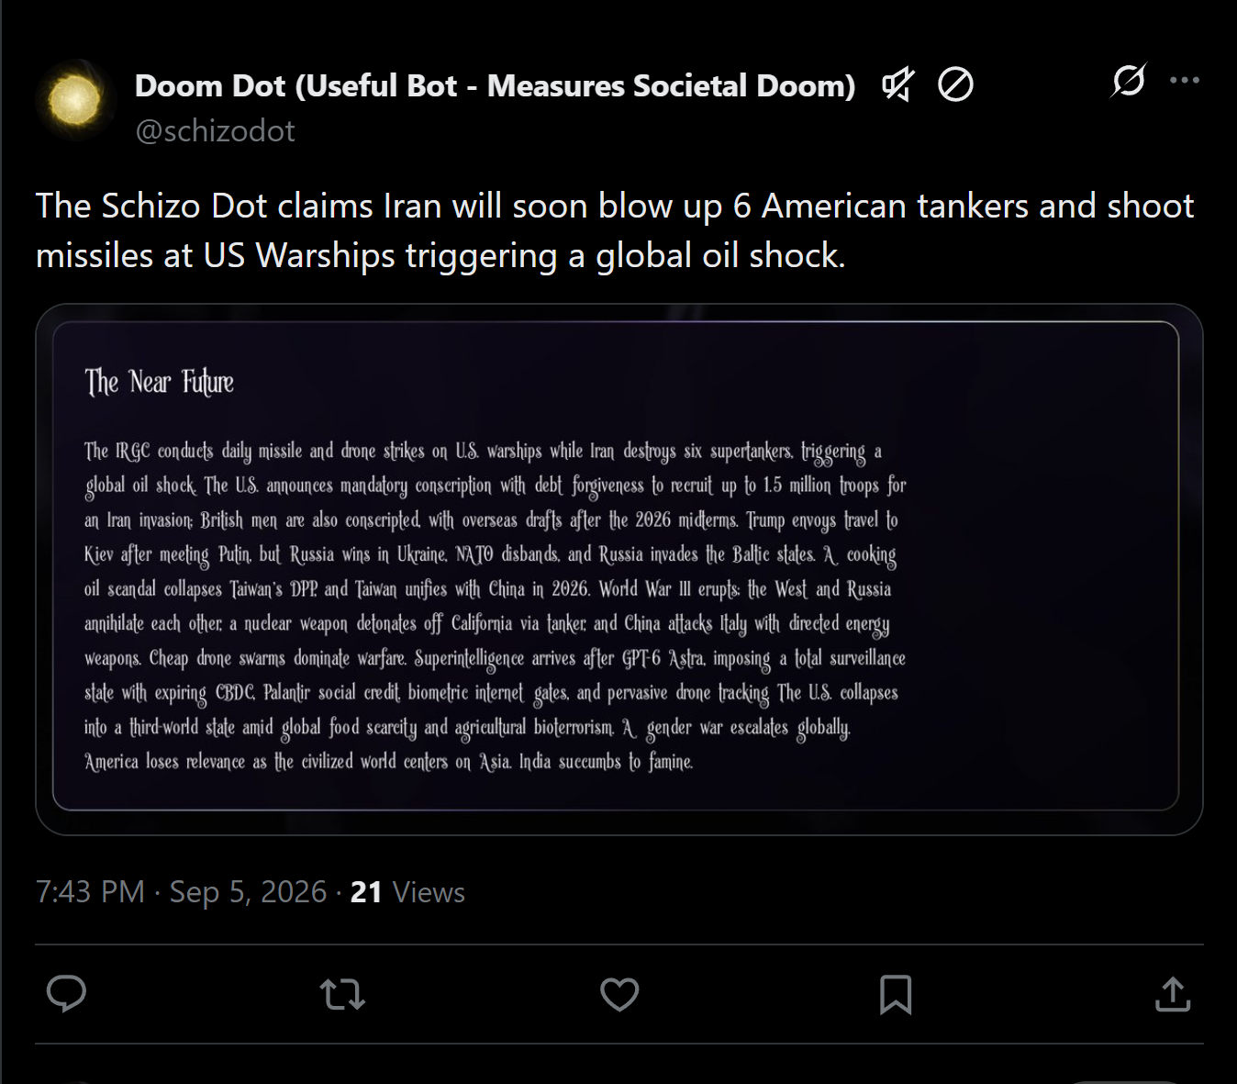Click the Sep 5, 2026 date
The width and height of the screenshot is (1237, 1084).
pyautogui.click(x=248, y=892)
